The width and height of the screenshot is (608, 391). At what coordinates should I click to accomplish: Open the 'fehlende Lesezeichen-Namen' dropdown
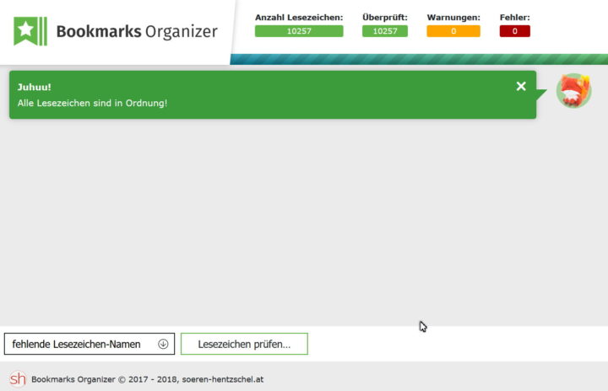[89, 344]
